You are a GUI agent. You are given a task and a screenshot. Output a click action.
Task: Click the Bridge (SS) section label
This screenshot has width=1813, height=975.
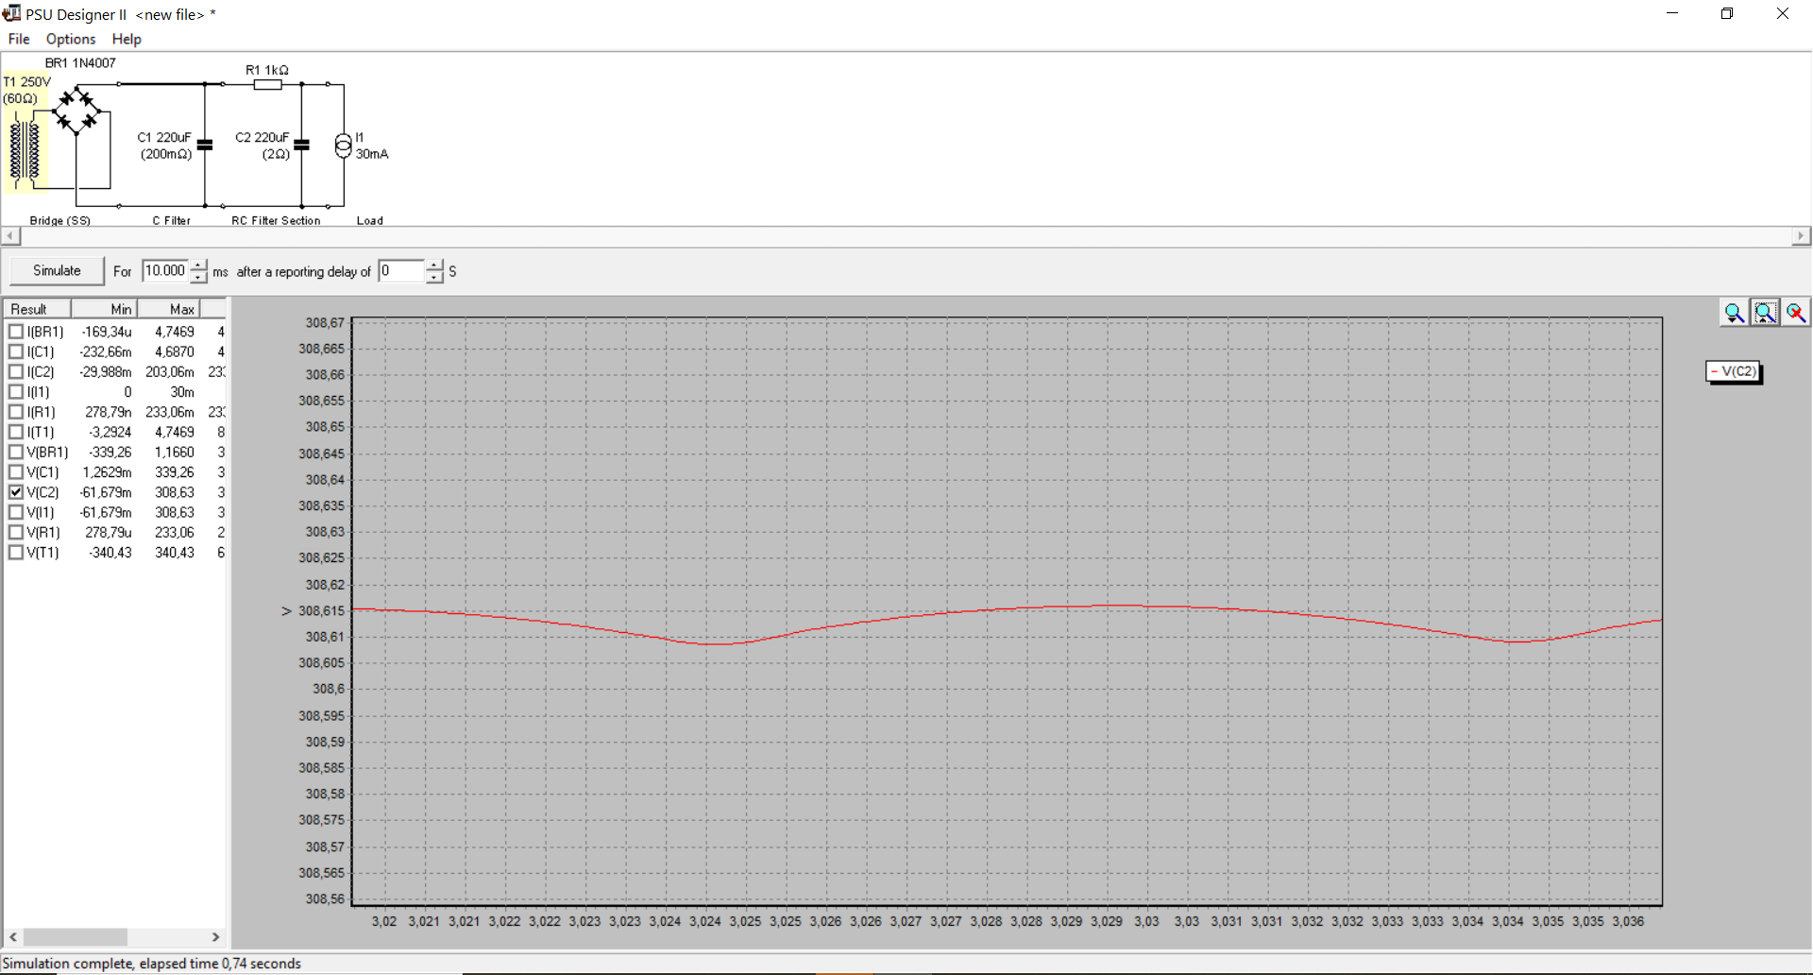[x=60, y=220]
